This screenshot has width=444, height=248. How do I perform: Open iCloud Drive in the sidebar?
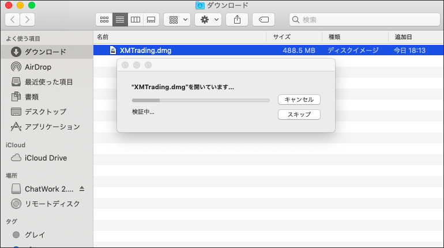click(x=46, y=158)
